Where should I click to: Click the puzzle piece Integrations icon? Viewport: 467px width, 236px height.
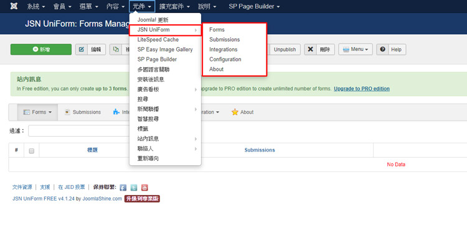coord(116,112)
